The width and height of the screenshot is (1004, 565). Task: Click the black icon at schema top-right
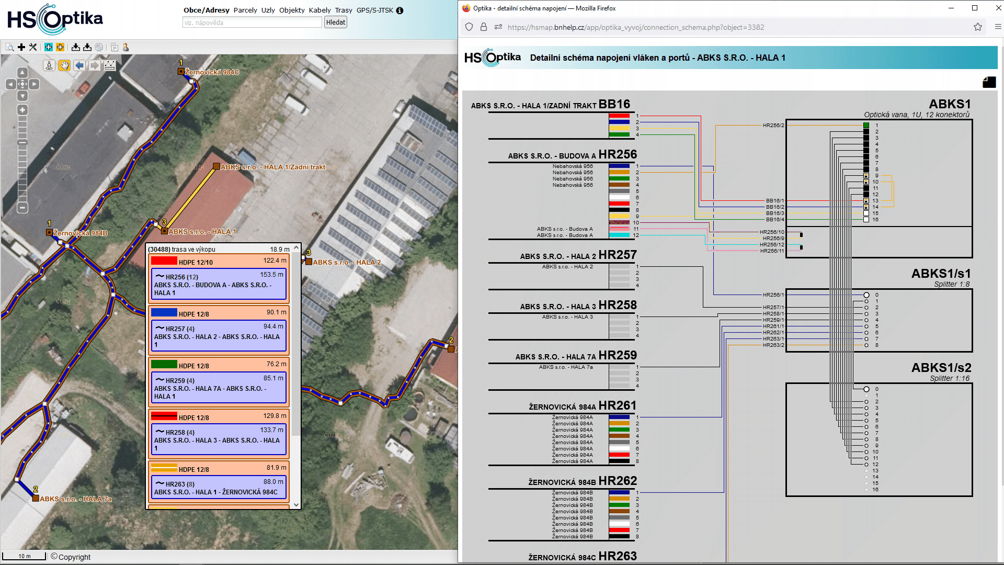point(989,82)
